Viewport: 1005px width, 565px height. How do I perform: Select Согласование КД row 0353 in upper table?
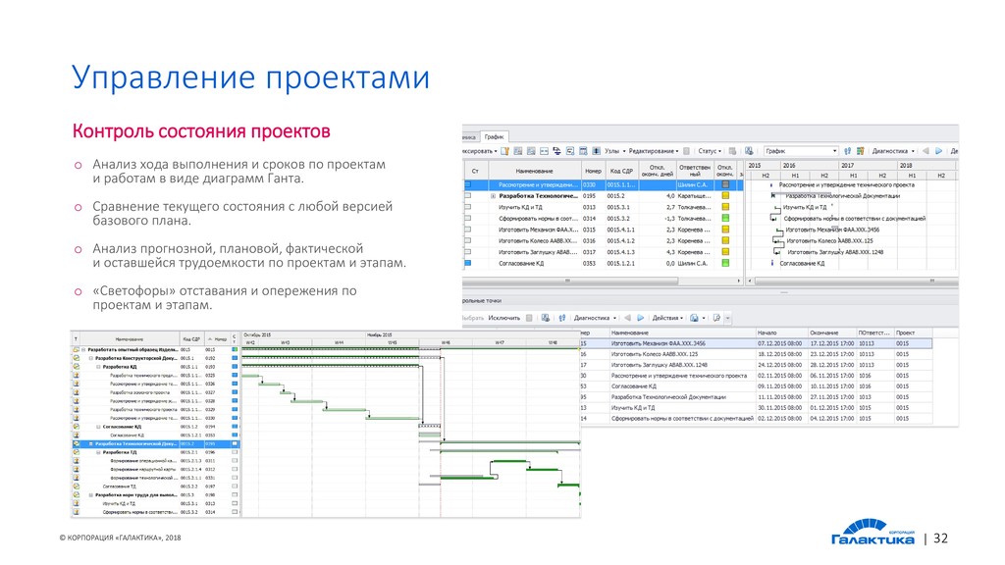click(603, 263)
